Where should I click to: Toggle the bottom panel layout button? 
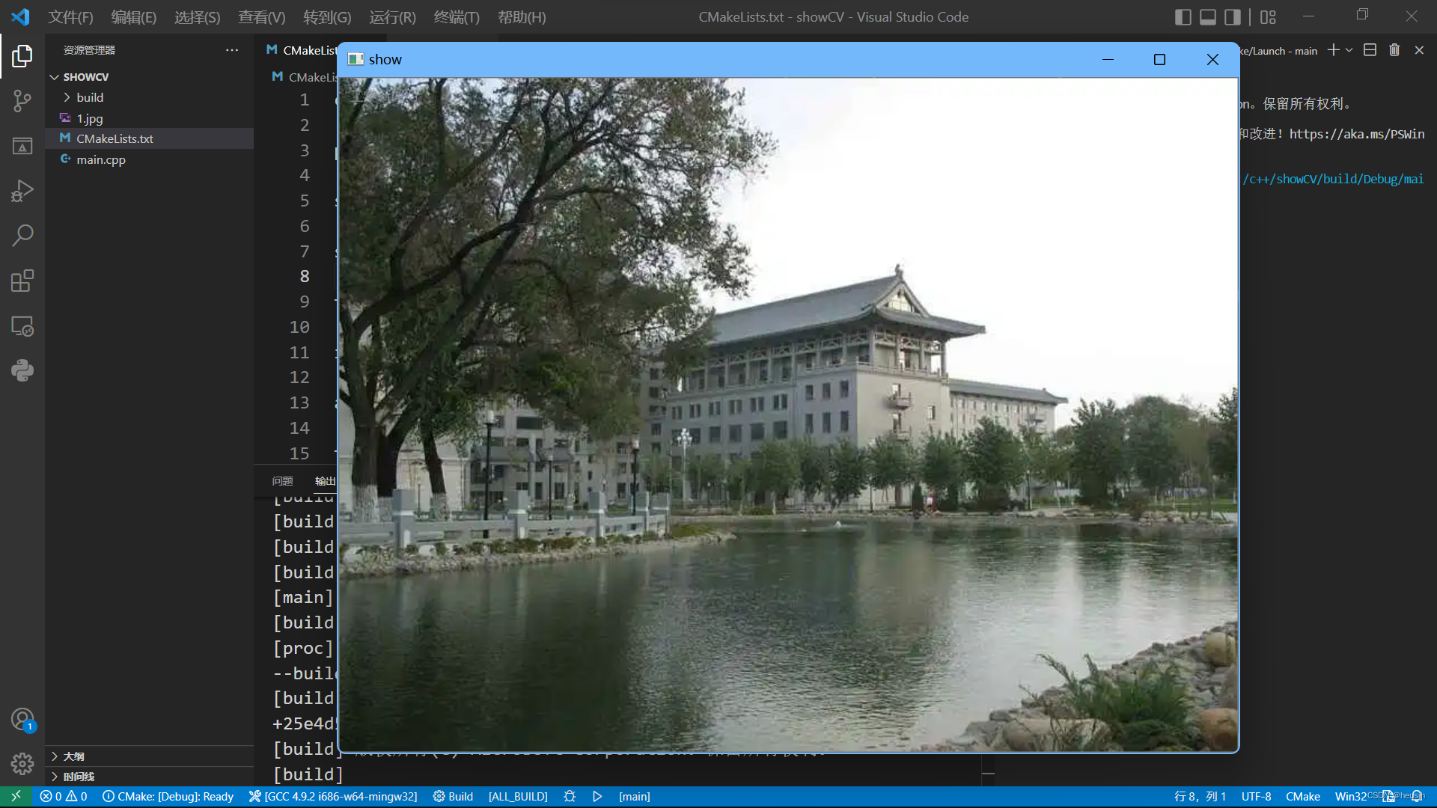(x=1207, y=16)
